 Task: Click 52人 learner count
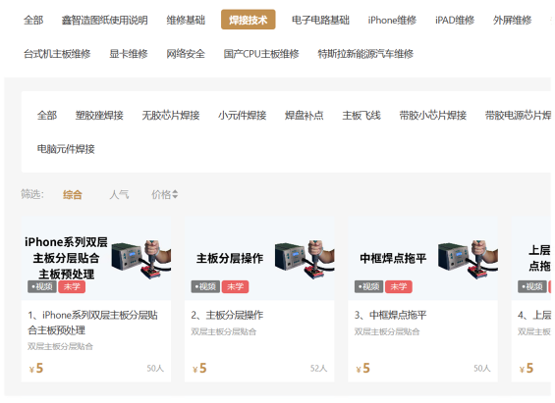tap(319, 369)
